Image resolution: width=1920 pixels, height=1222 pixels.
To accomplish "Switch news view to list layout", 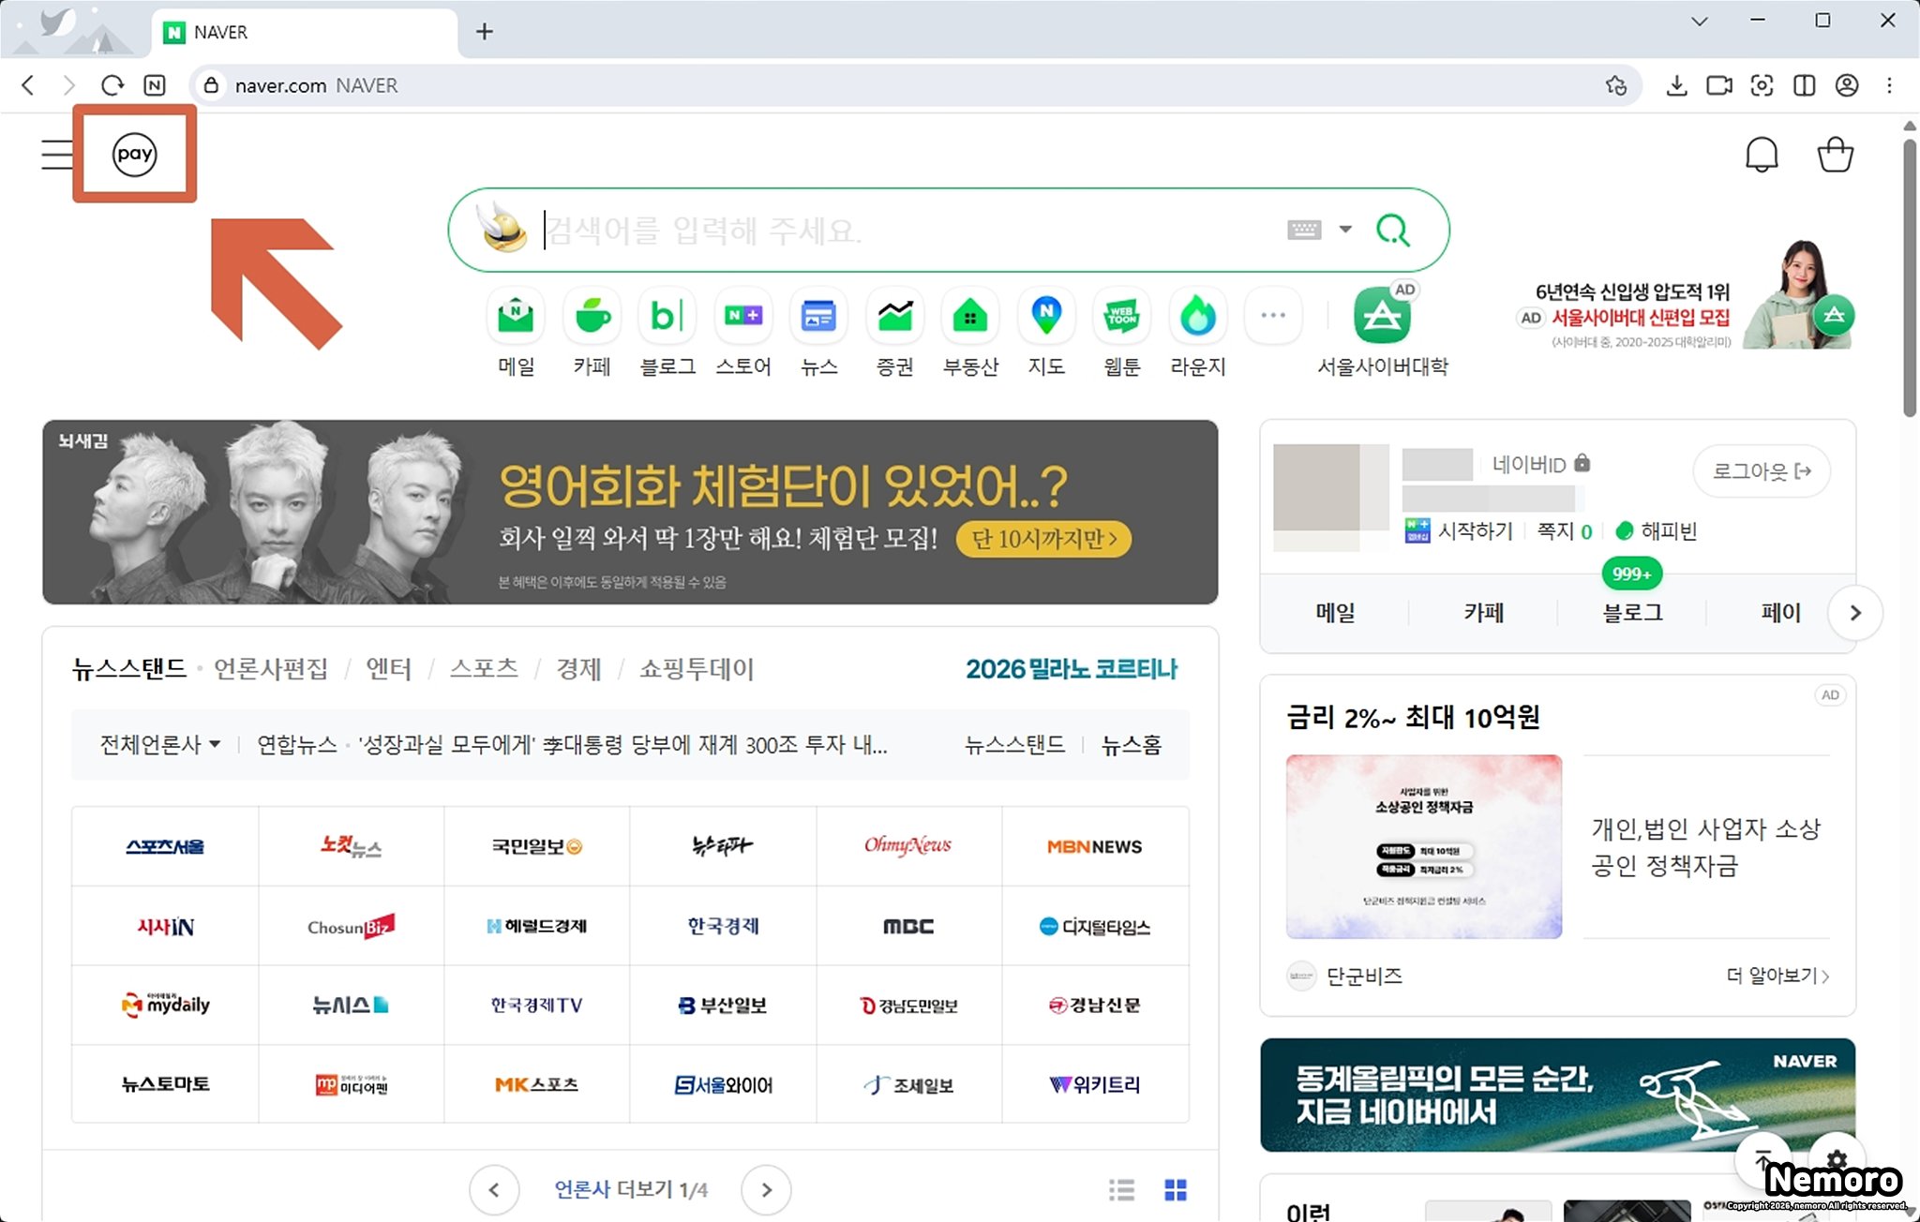I will (x=1121, y=1189).
